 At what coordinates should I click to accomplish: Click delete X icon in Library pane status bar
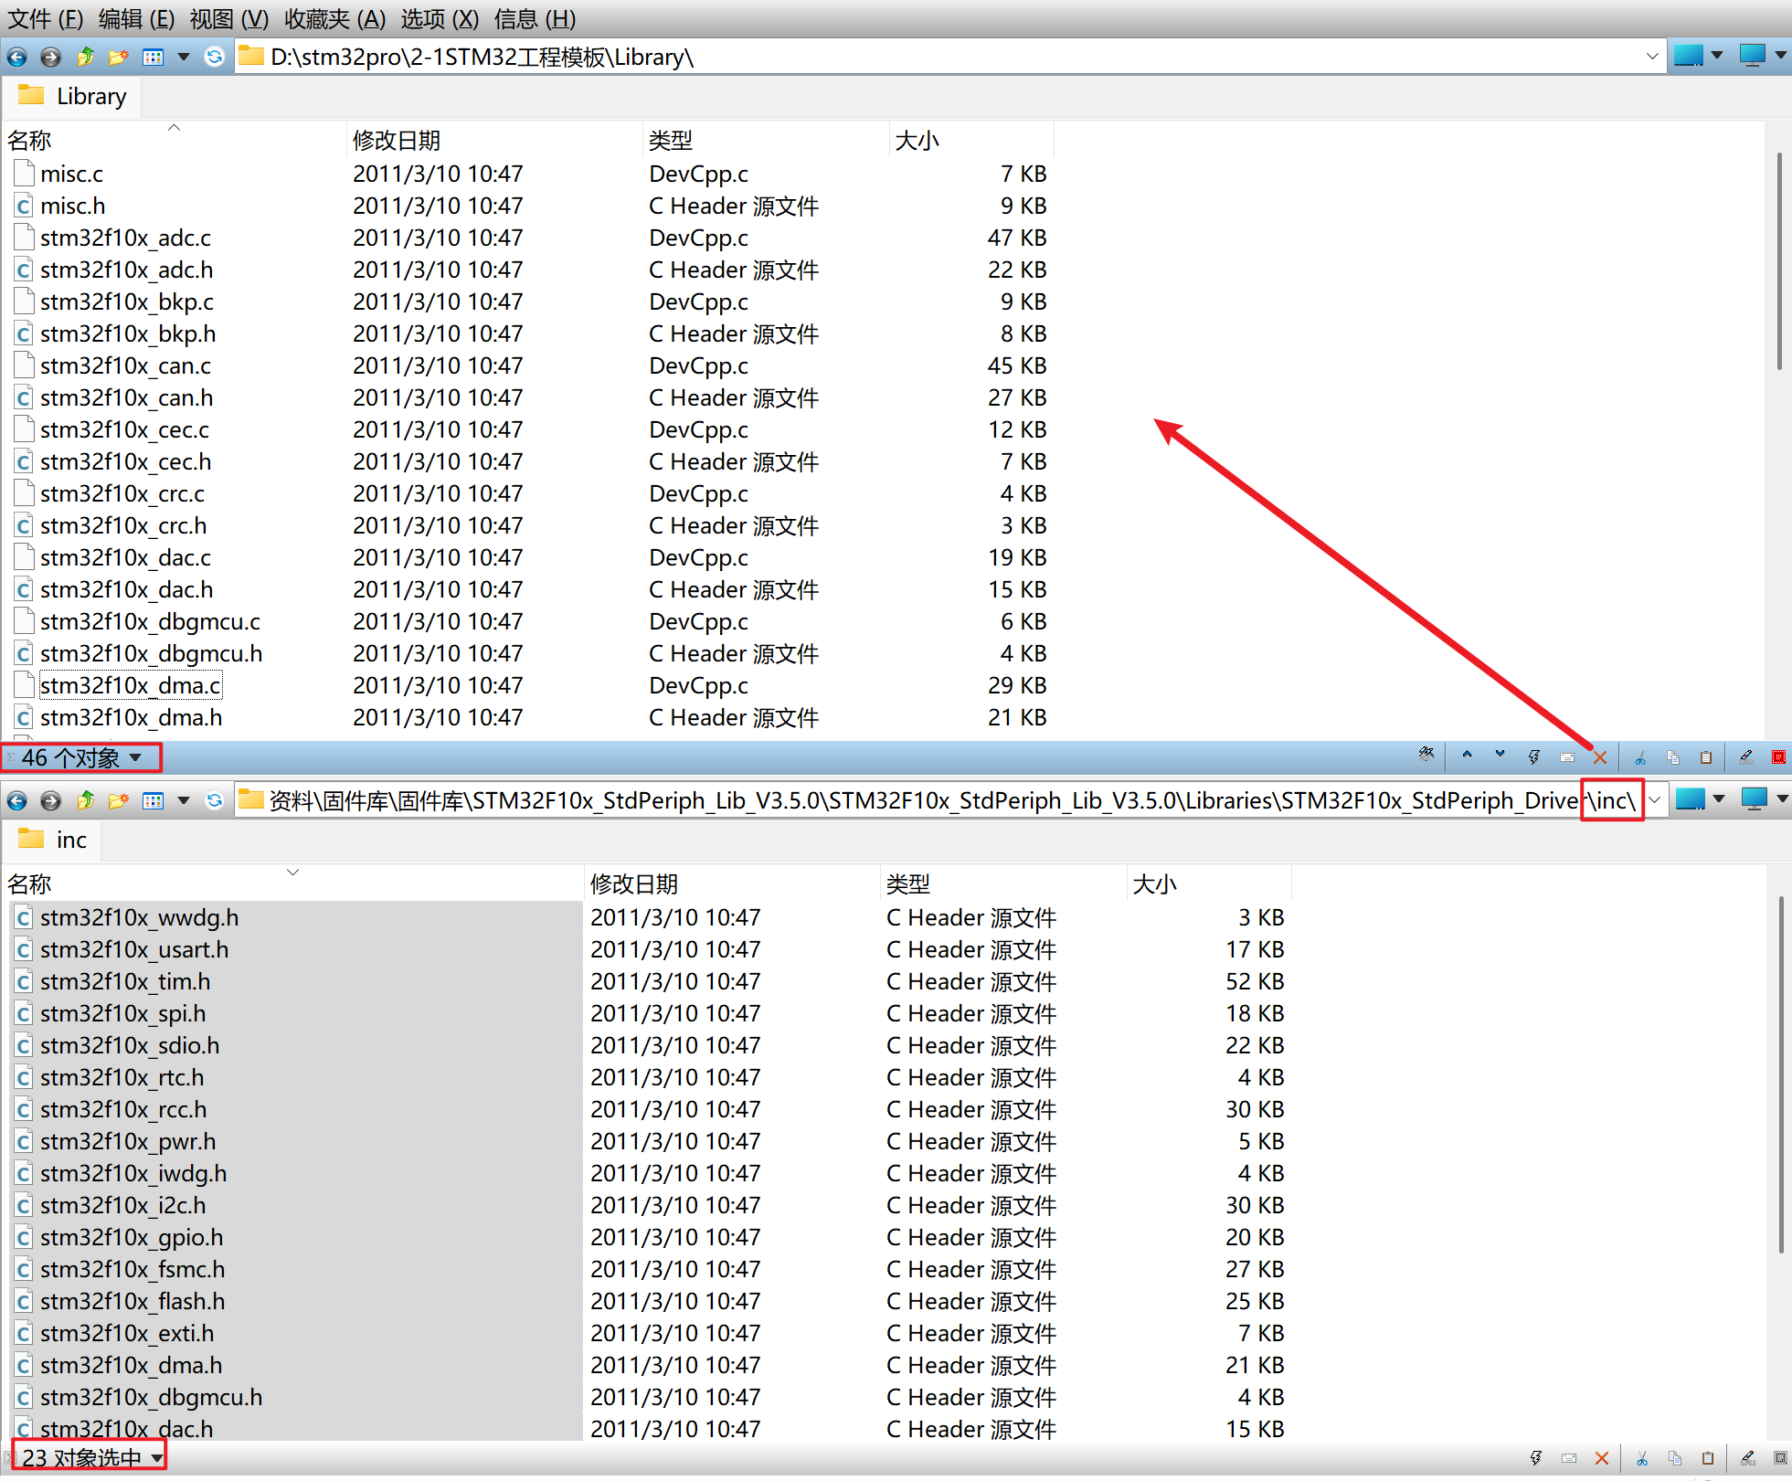pos(1600,757)
